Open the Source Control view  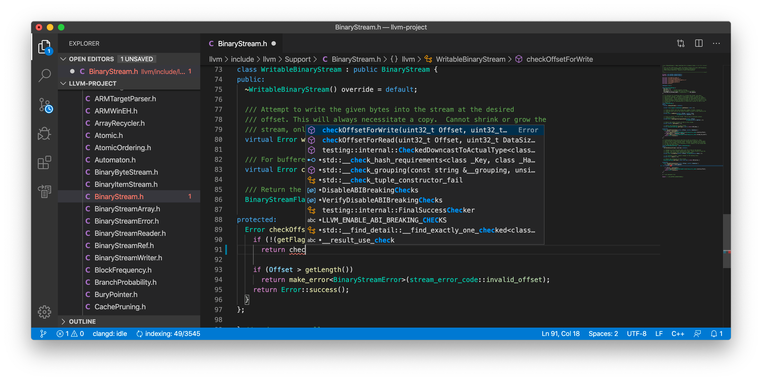[x=44, y=105]
